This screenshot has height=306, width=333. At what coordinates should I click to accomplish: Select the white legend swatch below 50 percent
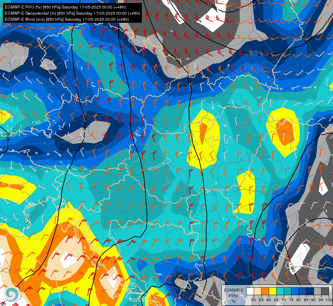(x=250, y=291)
